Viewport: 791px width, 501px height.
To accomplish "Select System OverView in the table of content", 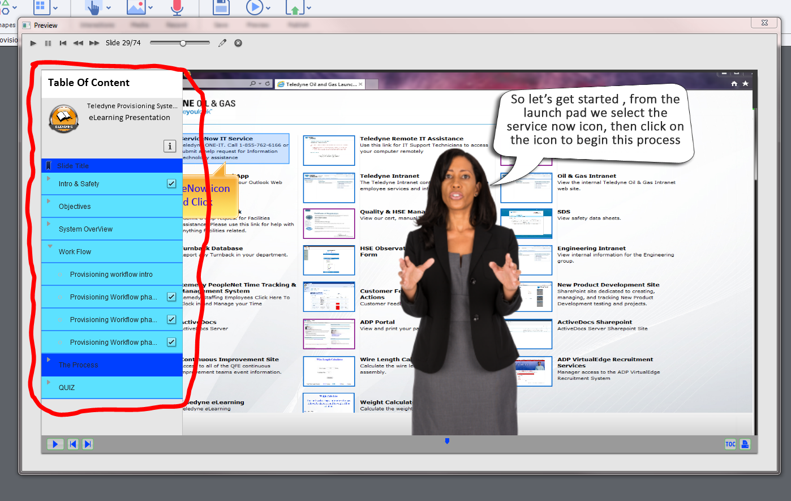I will point(85,229).
